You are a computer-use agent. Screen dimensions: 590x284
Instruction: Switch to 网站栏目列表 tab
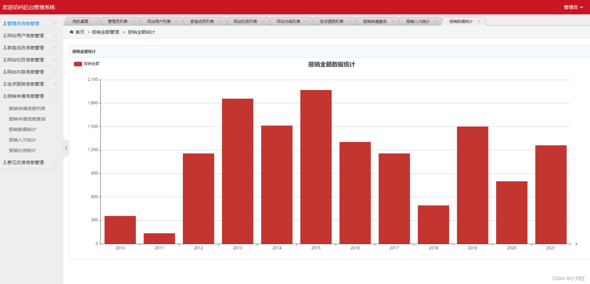(245, 22)
